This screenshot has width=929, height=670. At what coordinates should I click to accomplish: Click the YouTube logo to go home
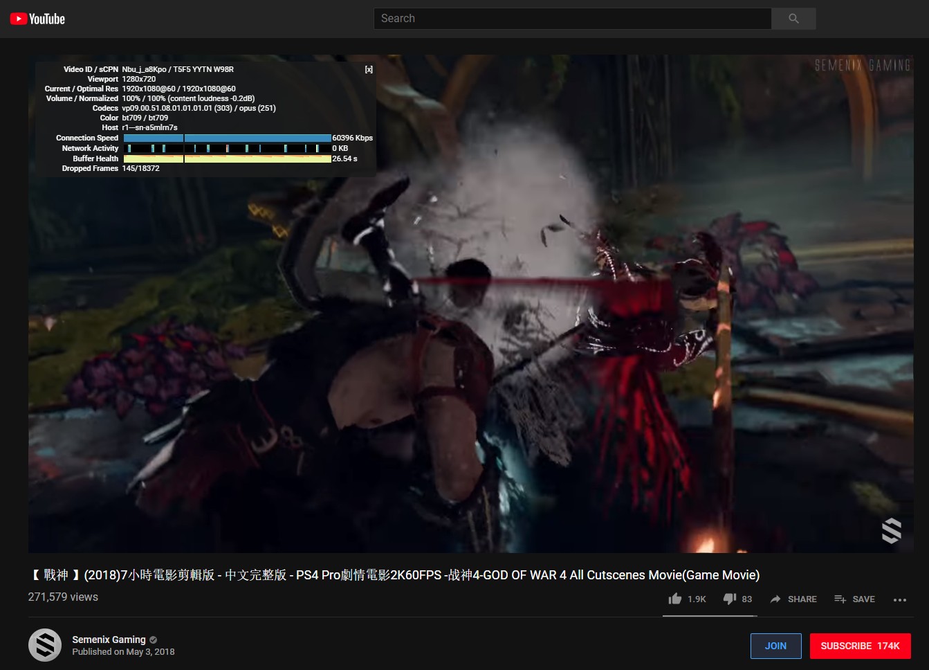pos(37,19)
